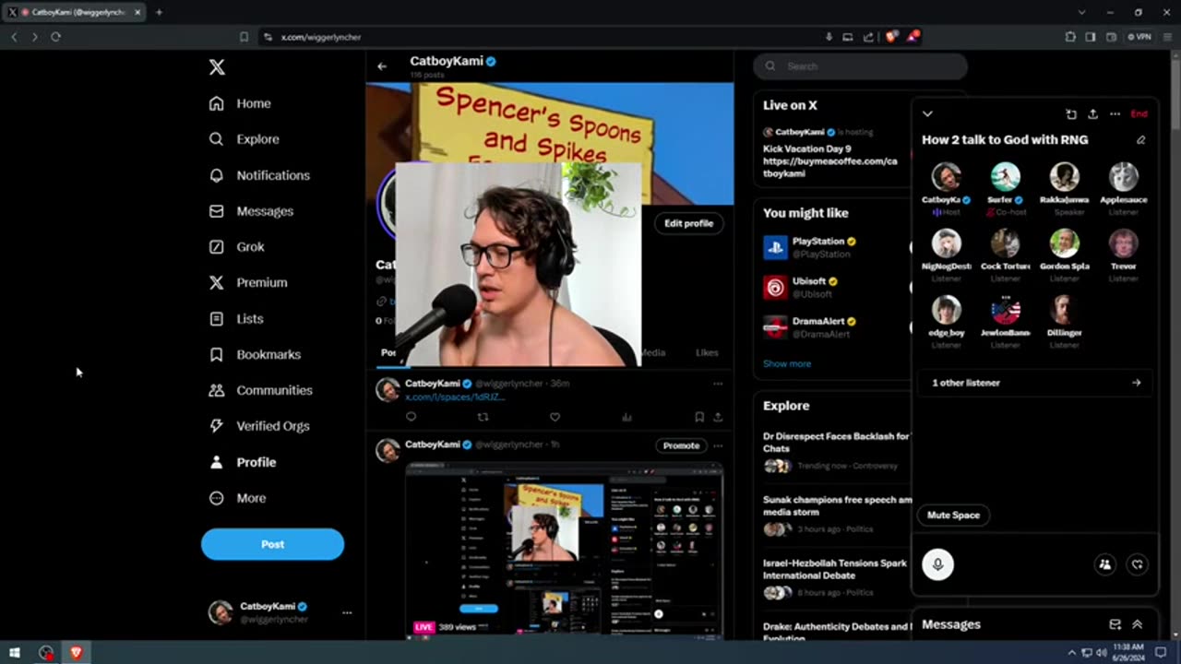Image resolution: width=1181 pixels, height=664 pixels.
Task: Open the Surfer co-host avatar in Space
Action: point(1005,177)
